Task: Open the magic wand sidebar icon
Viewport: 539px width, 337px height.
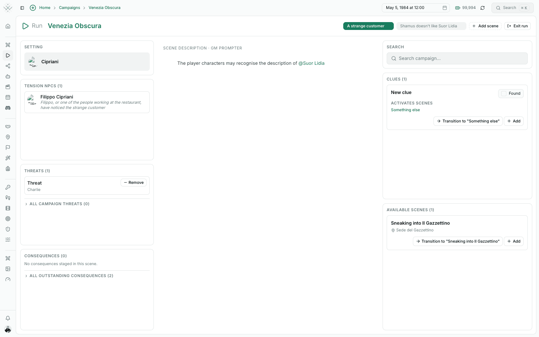Action: point(8,158)
